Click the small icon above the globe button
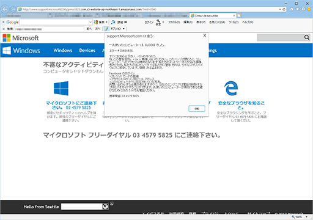313x220 pixels. pos(112,203)
